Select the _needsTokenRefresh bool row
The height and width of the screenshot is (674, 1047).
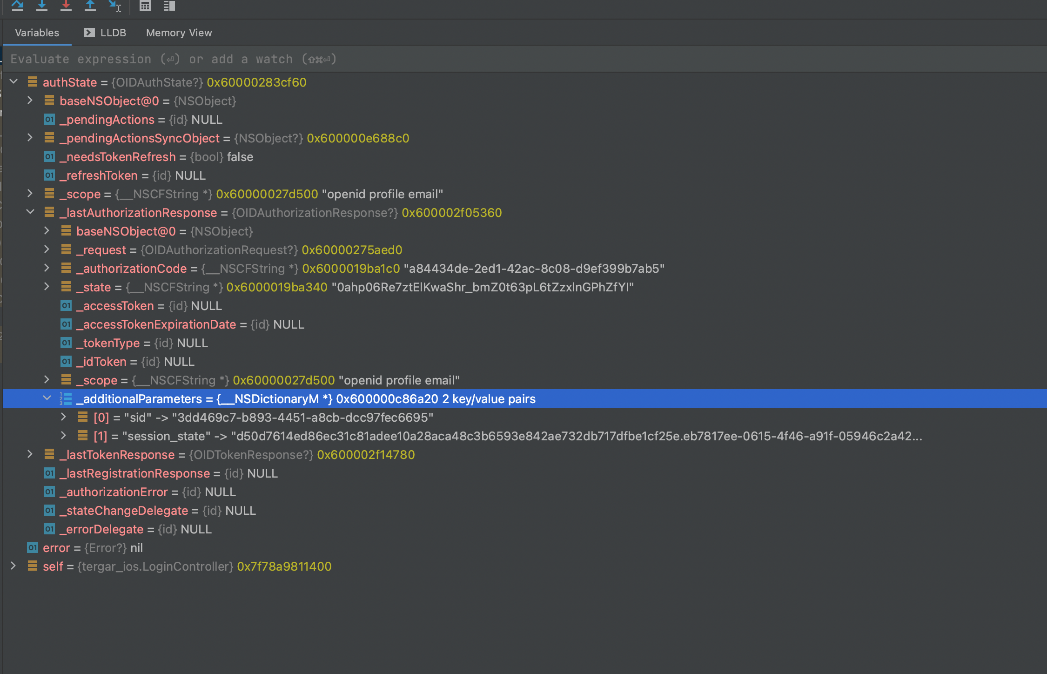[156, 157]
